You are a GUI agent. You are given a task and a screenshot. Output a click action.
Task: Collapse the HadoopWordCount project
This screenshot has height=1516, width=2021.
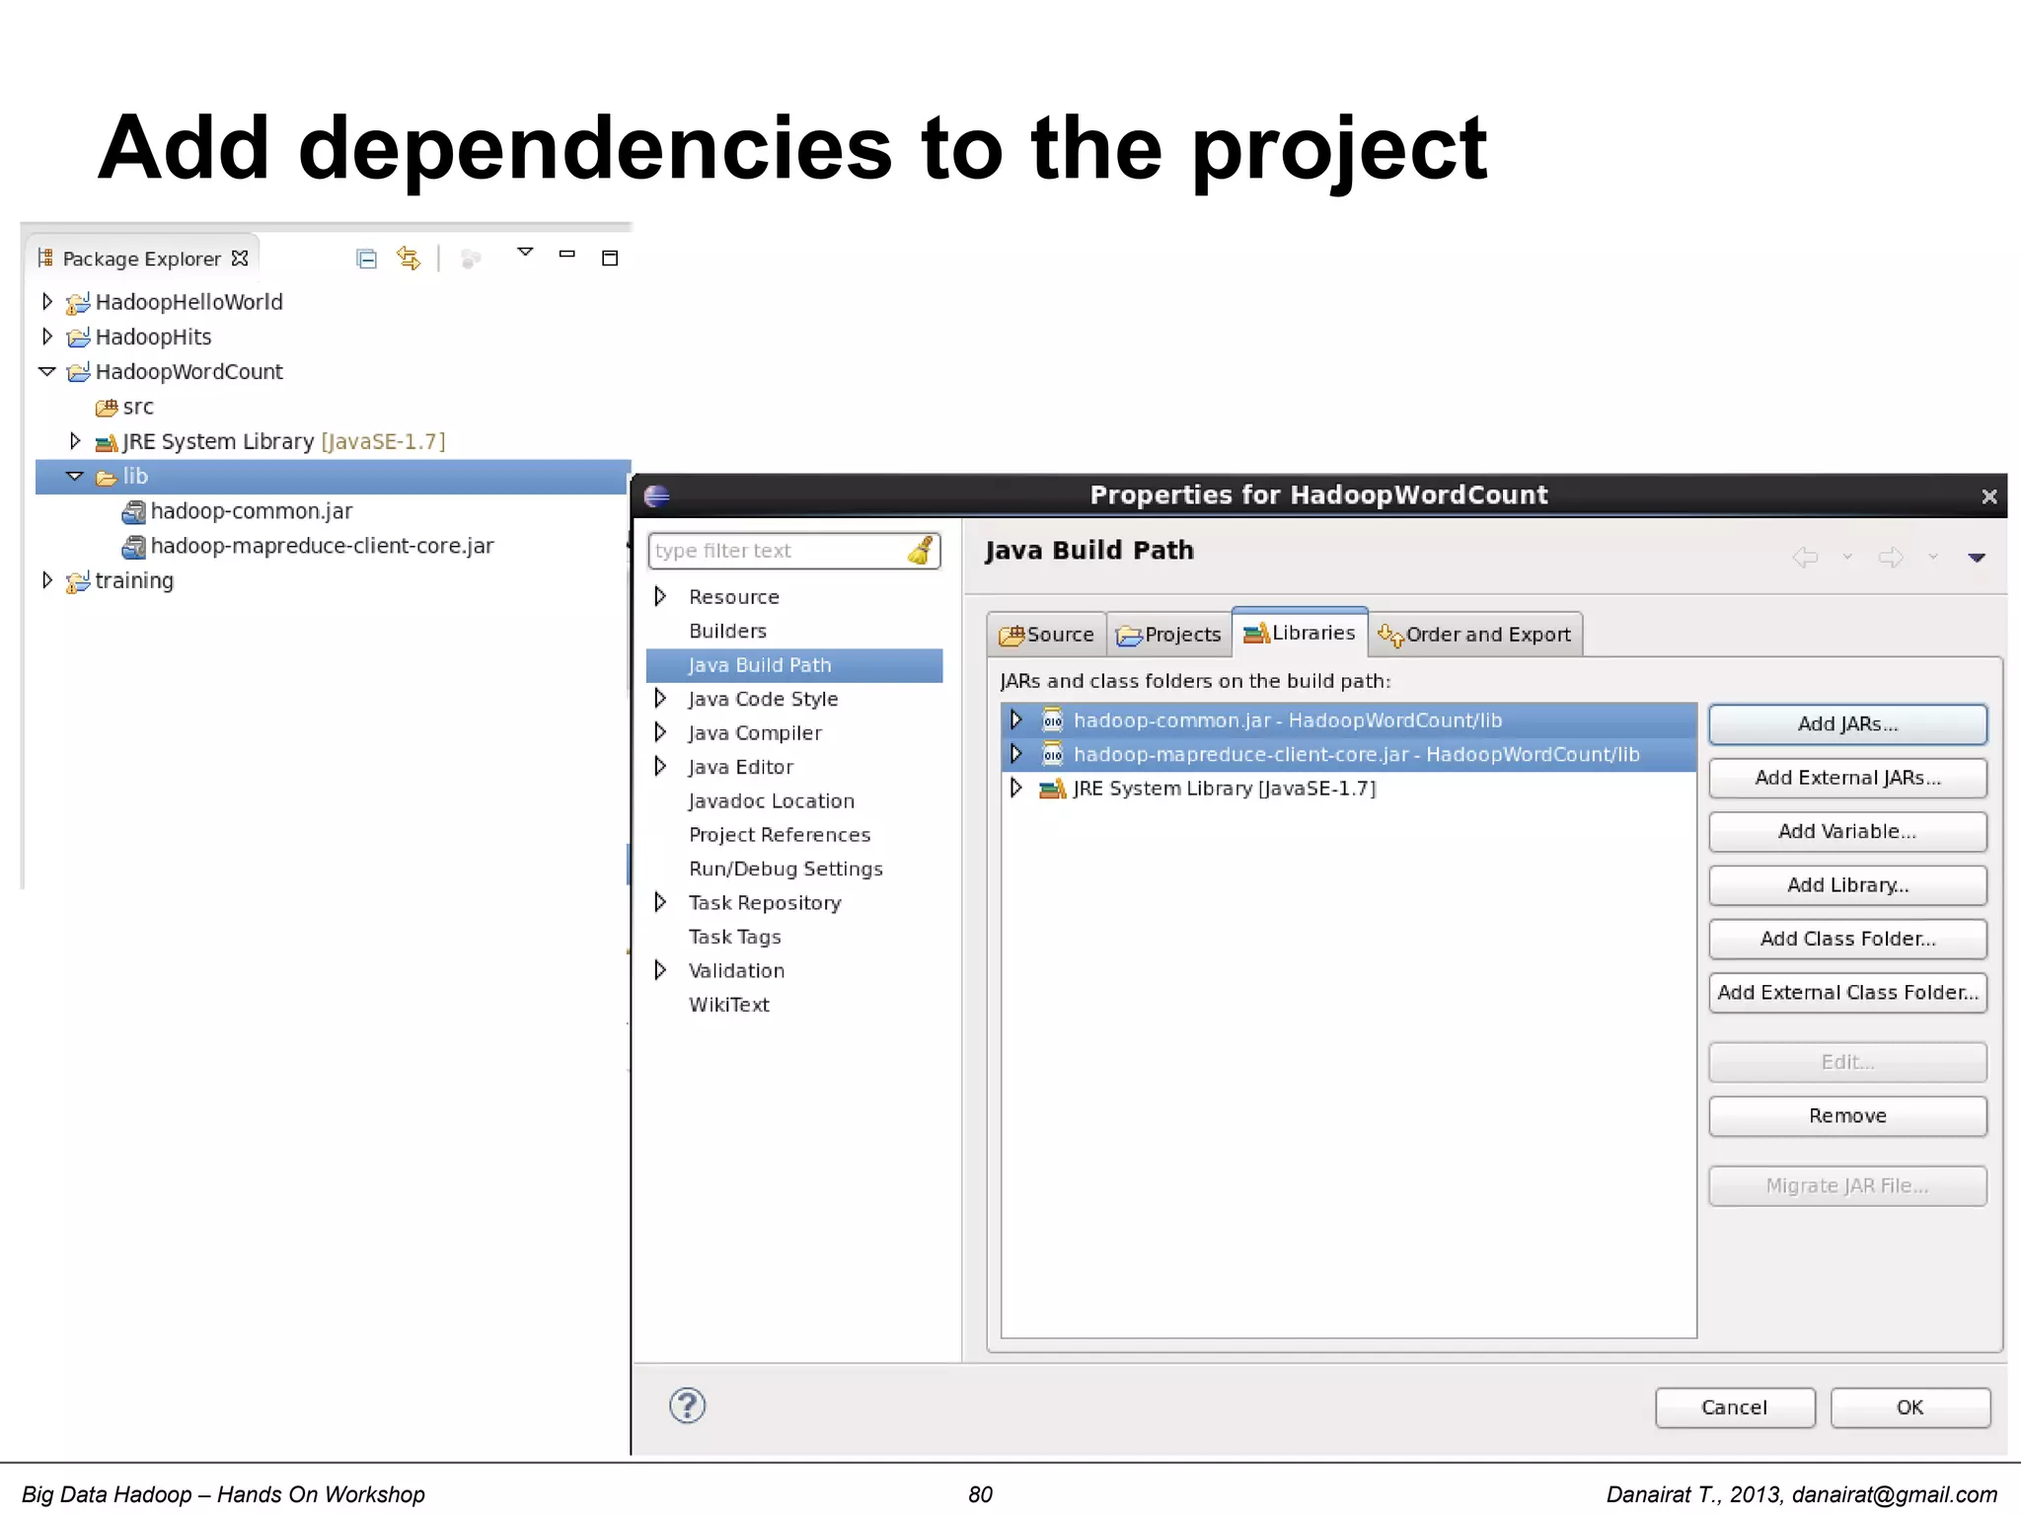click(x=46, y=371)
